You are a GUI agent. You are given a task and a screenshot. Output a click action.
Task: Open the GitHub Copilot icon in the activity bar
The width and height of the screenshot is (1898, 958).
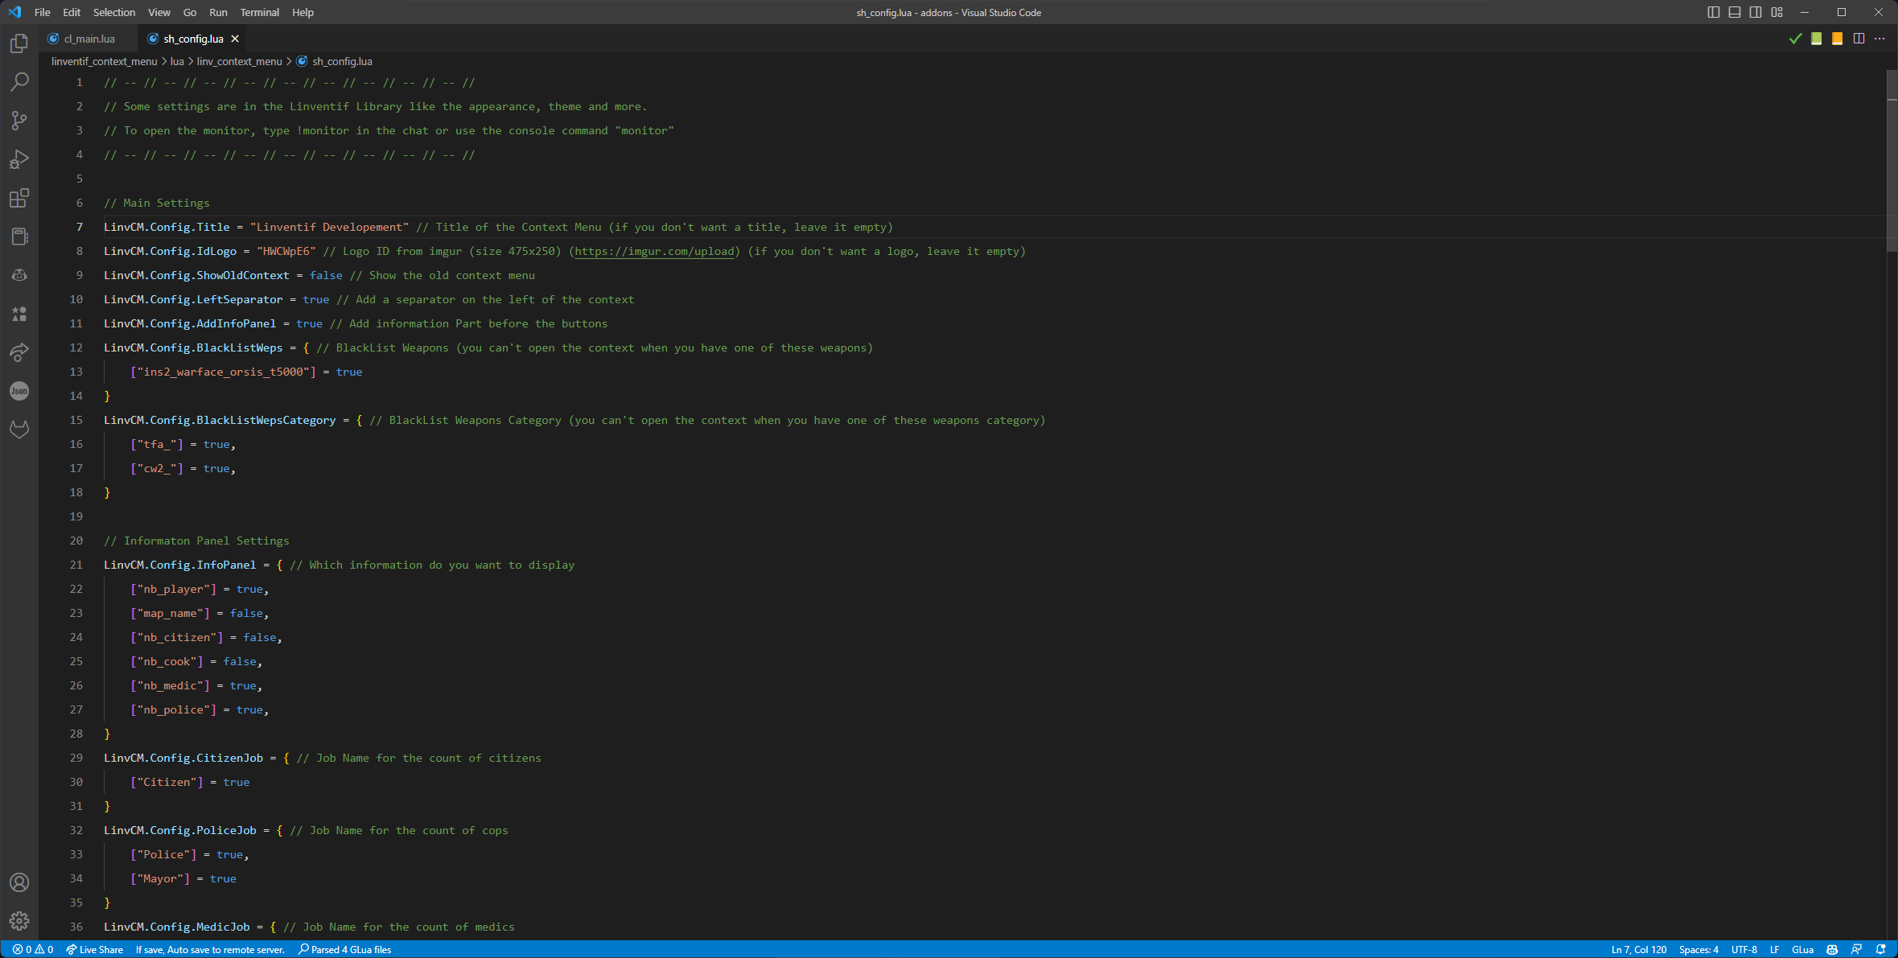(x=19, y=275)
